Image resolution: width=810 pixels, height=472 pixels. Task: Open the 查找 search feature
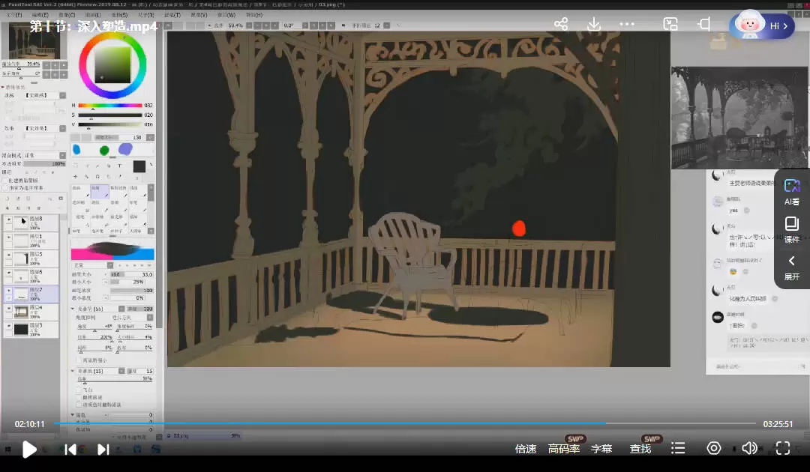640,449
